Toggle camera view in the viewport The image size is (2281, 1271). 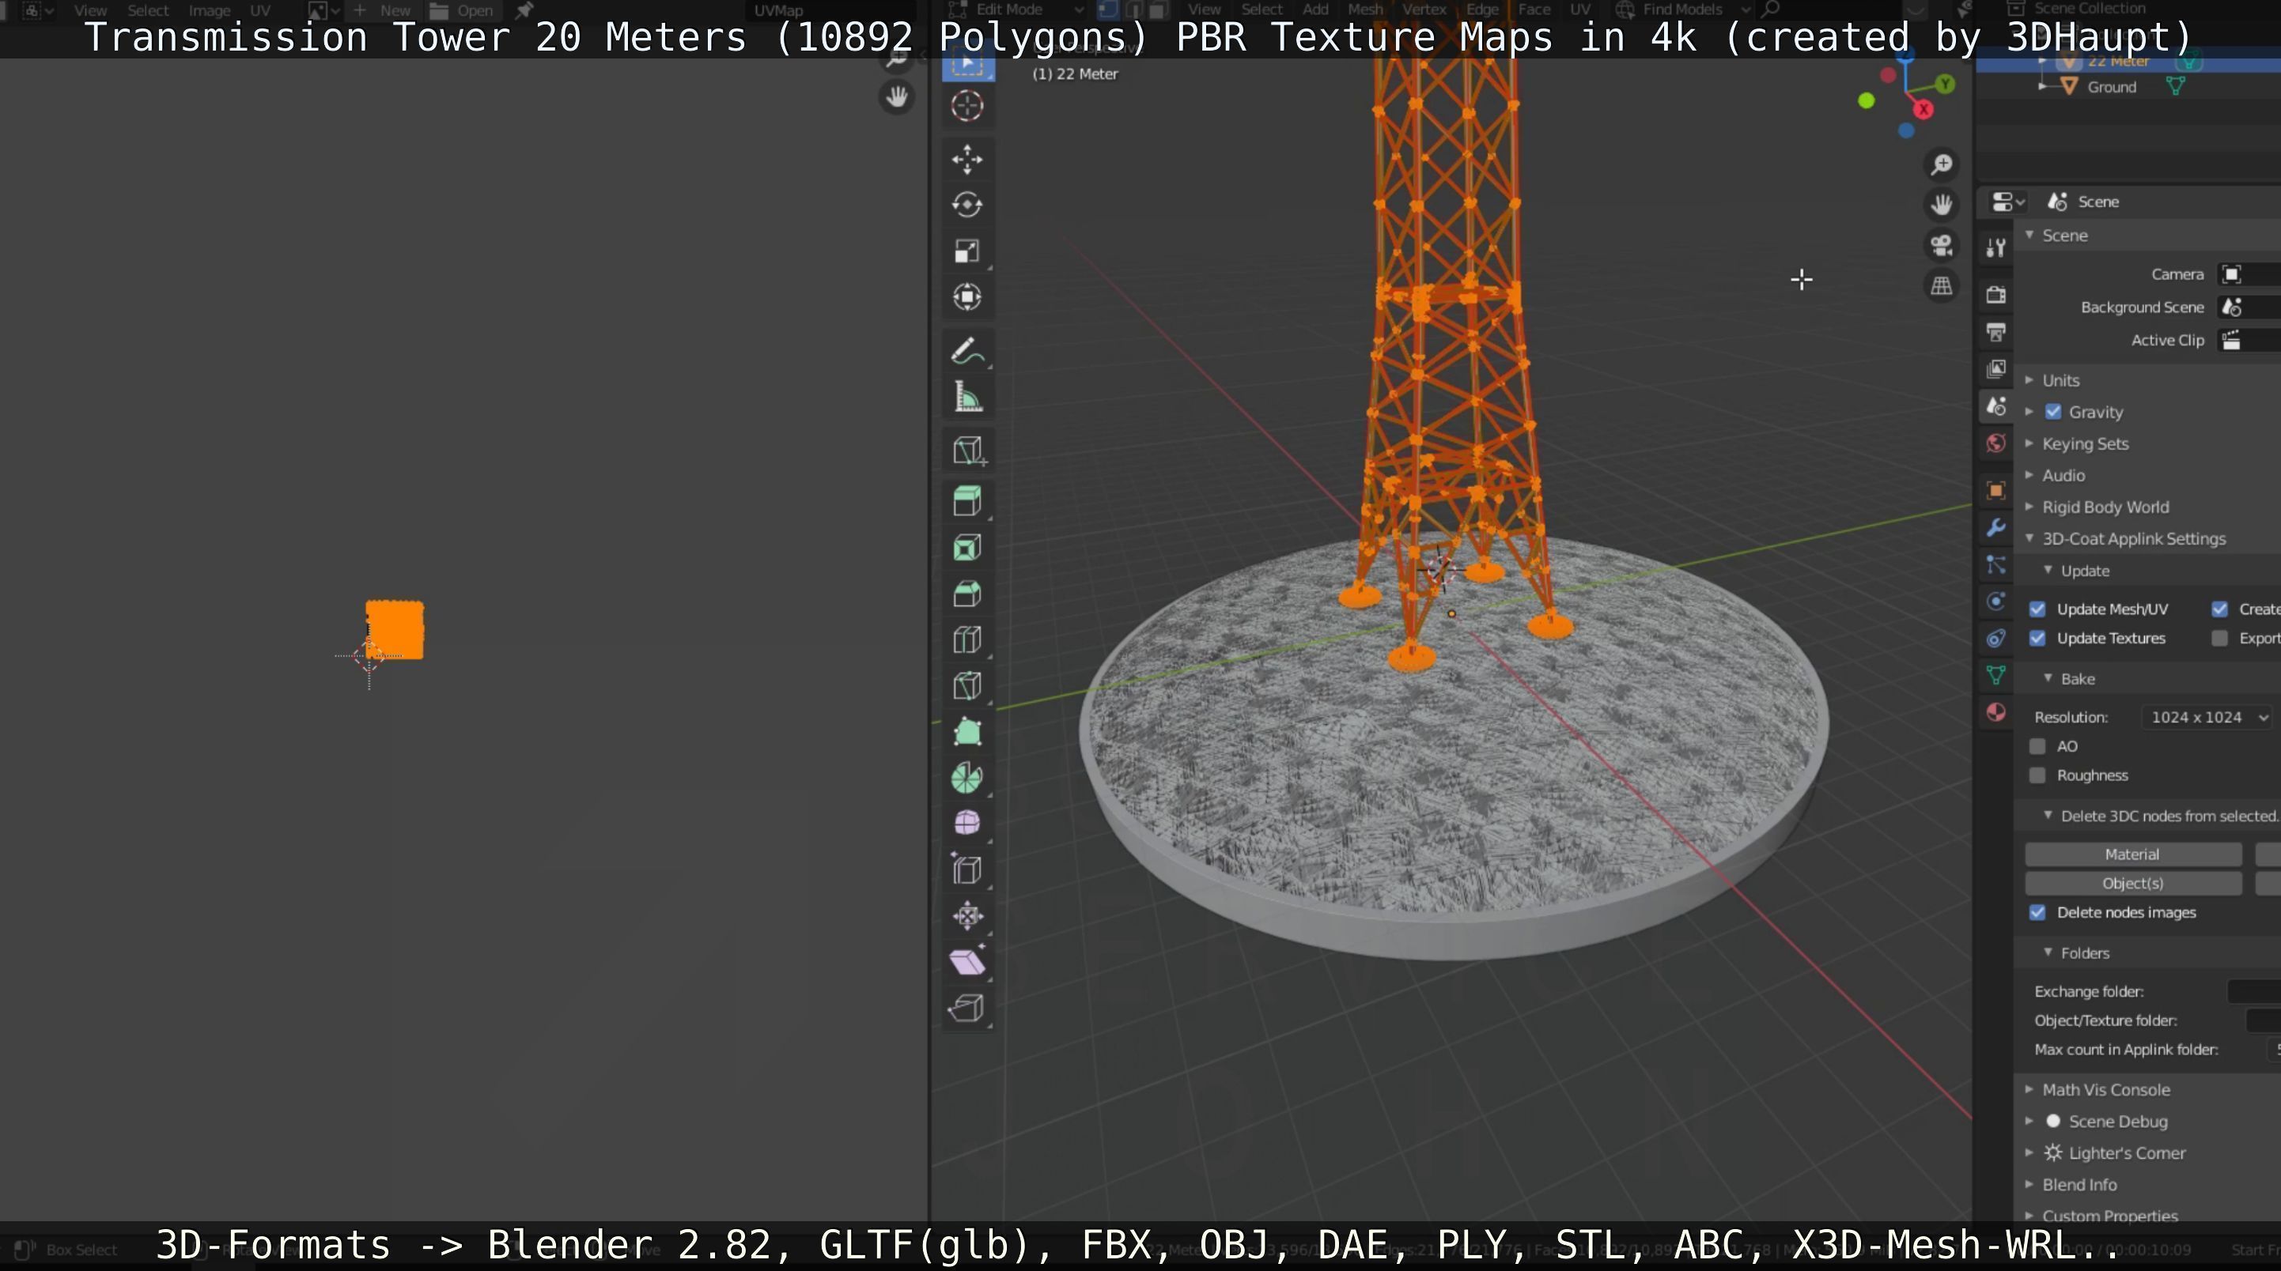click(1941, 246)
